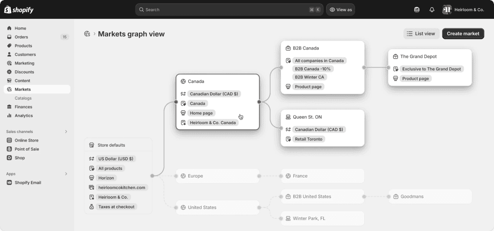Viewport: 494px width, 231px height.
Task: Click the breadcrumb chevron before page title
Action: pos(94,34)
